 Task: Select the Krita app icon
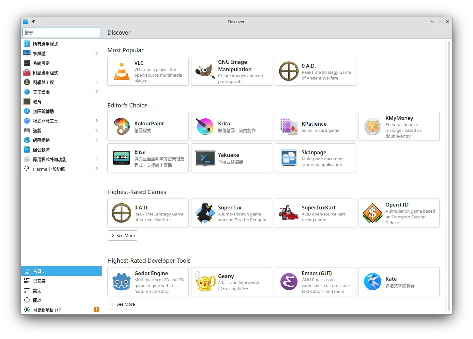click(x=205, y=126)
